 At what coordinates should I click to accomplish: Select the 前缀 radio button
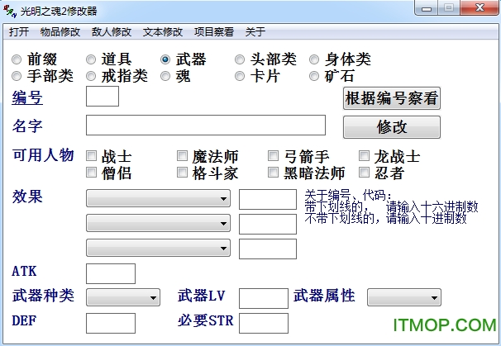17,60
